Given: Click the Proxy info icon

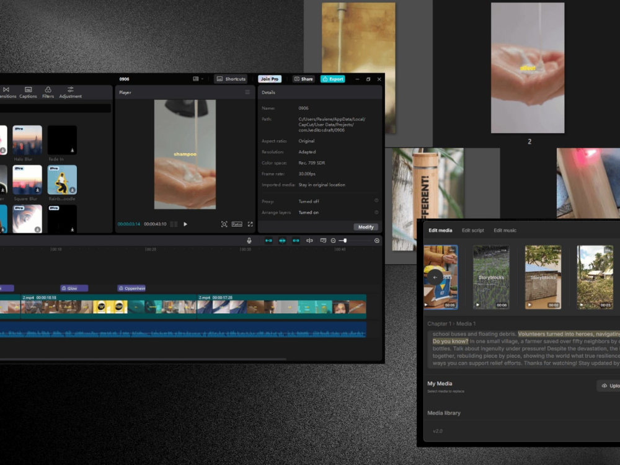Looking at the screenshot, I should tap(376, 201).
